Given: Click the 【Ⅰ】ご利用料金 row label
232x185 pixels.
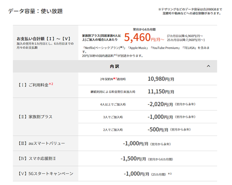Looking at the screenshot, I should (x=36, y=85).
